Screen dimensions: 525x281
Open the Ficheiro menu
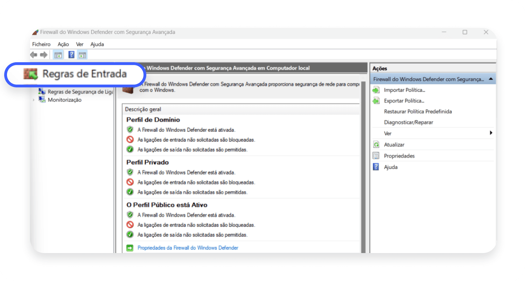pyautogui.click(x=41, y=44)
